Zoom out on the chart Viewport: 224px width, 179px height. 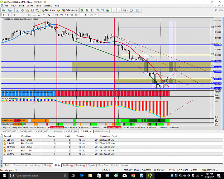pyautogui.click(x=103, y=10)
